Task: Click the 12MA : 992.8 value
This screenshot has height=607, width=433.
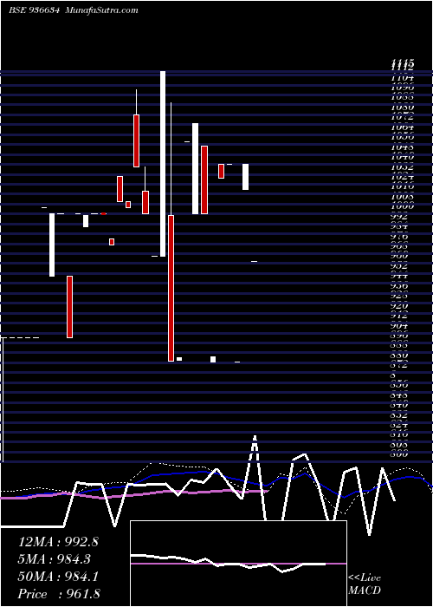Action: point(58,542)
